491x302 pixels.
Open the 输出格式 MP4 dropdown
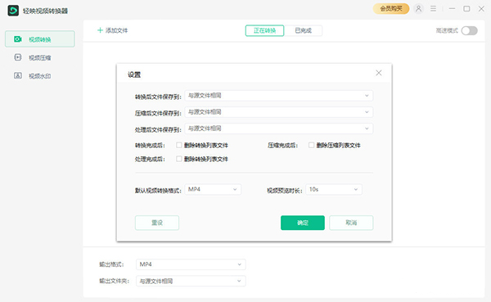(x=191, y=264)
